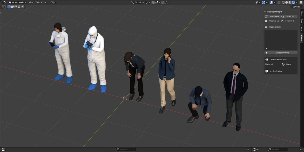This screenshot has width=304, height=152.
Task: Click the Missing: 50 label
Action: (274, 21)
